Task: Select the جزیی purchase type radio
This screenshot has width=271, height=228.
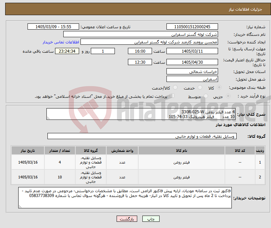Action: (x=228, y=96)
